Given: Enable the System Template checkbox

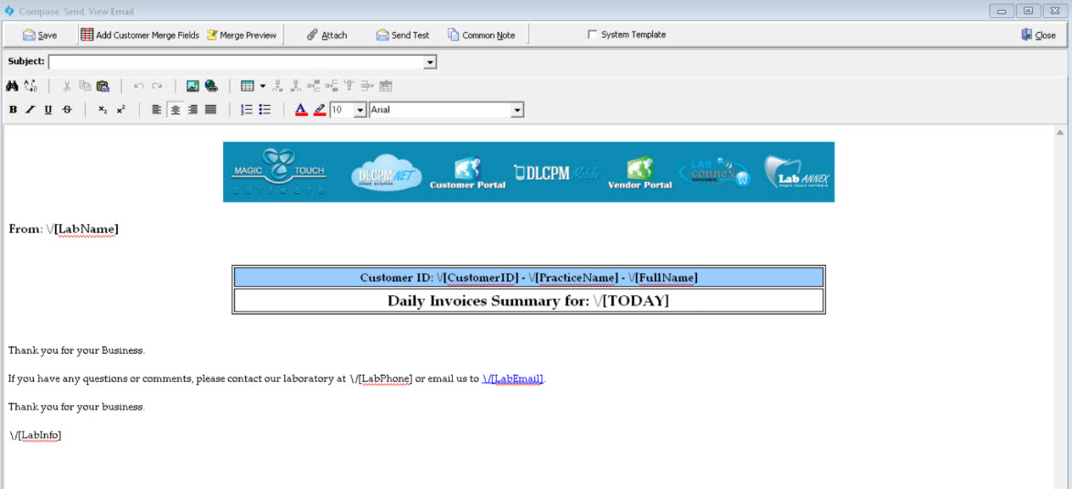Looking at the screenshot, I should tap(592, 35).
